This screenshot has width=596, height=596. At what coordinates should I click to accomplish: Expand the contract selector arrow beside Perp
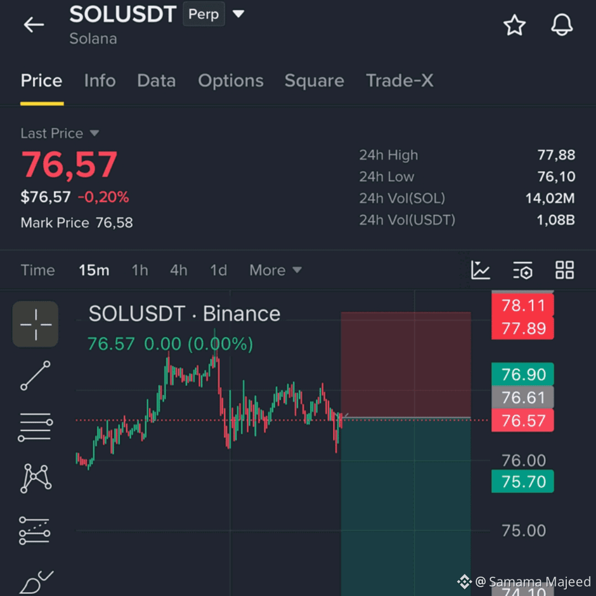[238, 14]
